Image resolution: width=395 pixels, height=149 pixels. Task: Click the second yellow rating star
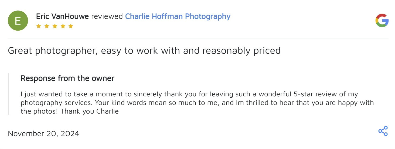47,26
